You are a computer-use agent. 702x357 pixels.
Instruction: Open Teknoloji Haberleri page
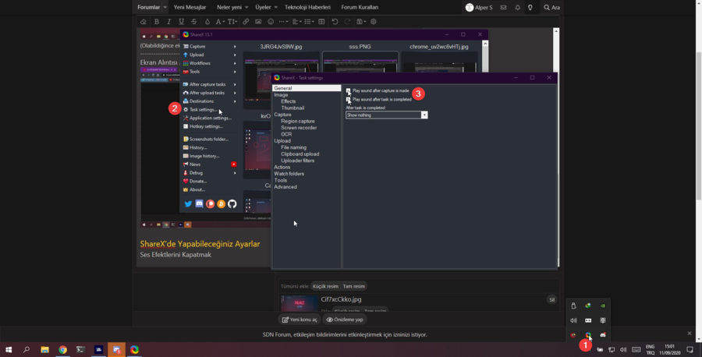pos(307,7)
